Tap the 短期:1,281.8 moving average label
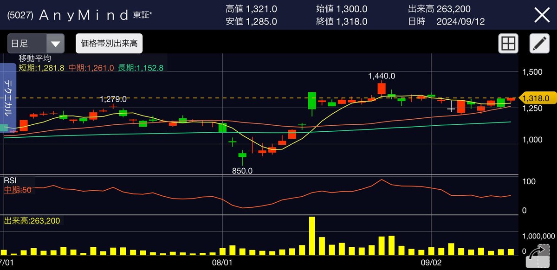The width and height of the screenshot is (557, 270). (x=42, y=68)
